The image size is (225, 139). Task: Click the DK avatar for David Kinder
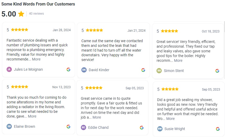[84, 70]
